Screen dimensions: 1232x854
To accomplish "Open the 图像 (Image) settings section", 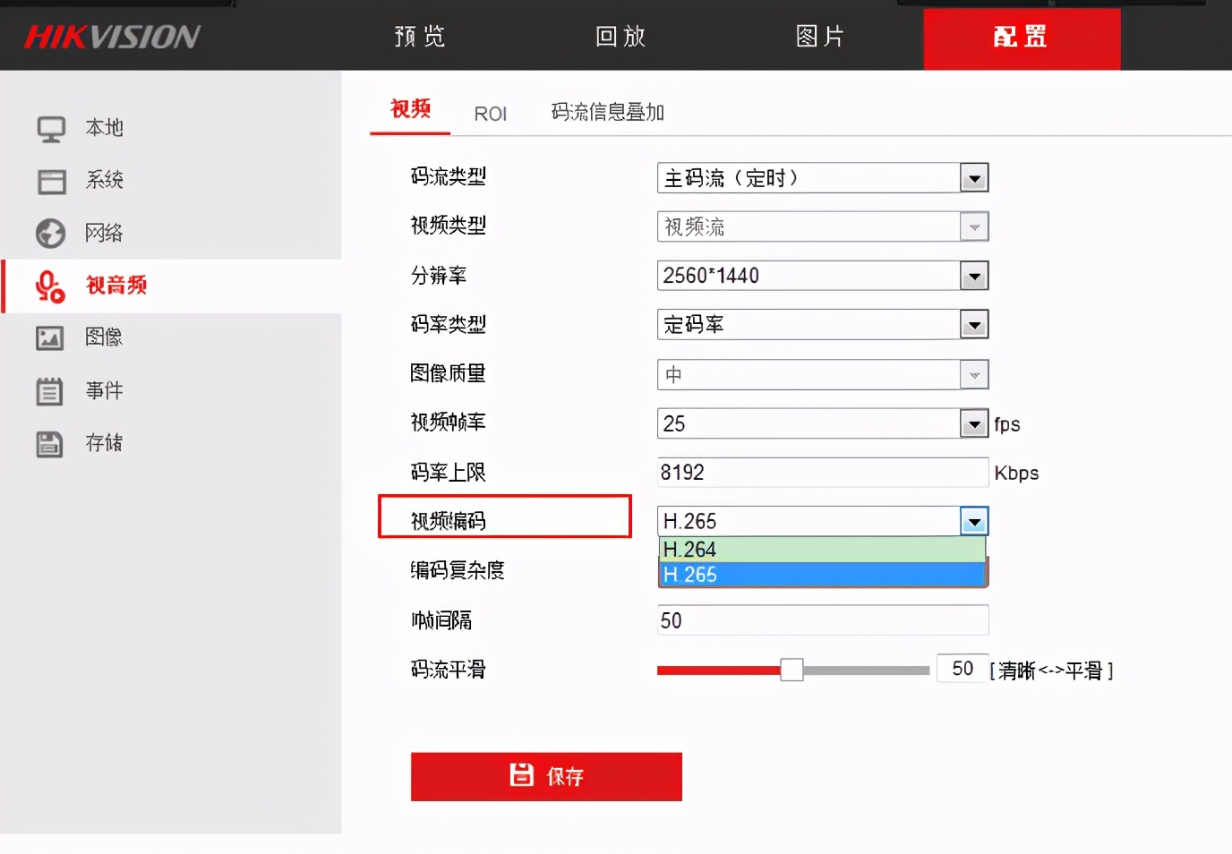I will (x=105, y=337).
